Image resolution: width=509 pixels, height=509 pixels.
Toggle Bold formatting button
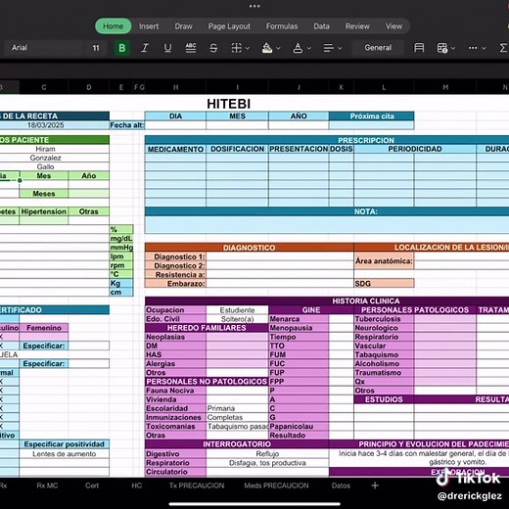point(121,48)
